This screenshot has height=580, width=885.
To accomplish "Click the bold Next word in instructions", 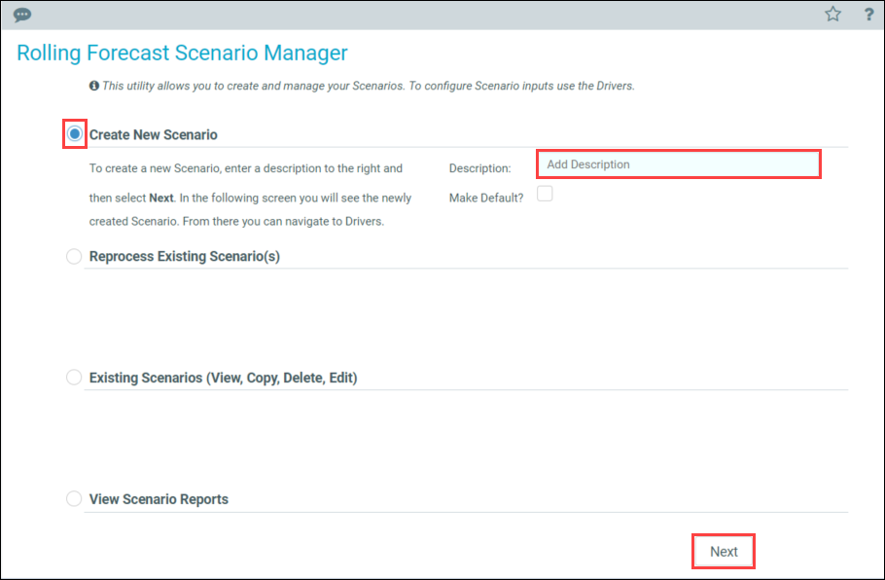I will 160,199.
